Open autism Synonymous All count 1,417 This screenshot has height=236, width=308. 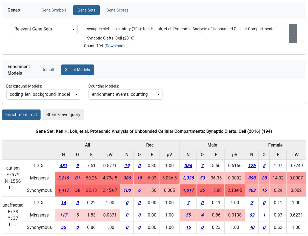point(63,190)
